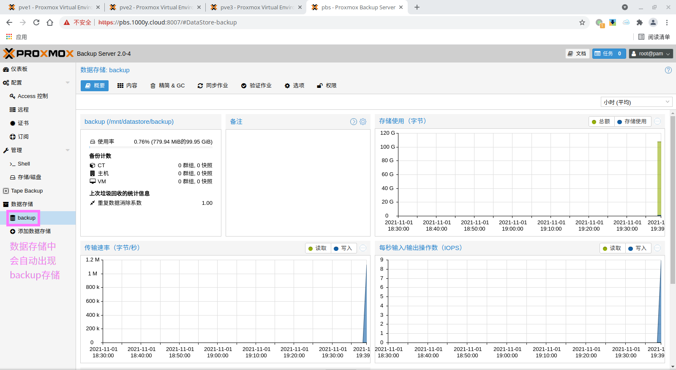Bookmark this page with star icon

582,22
